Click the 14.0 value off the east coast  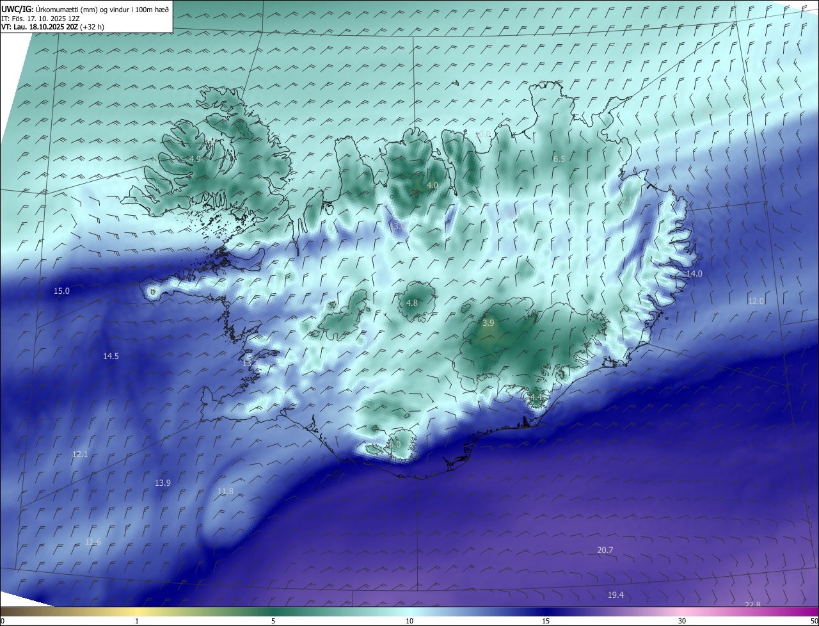694,273
